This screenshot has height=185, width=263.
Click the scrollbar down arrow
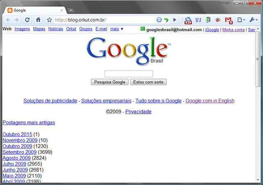pos(258,180)
